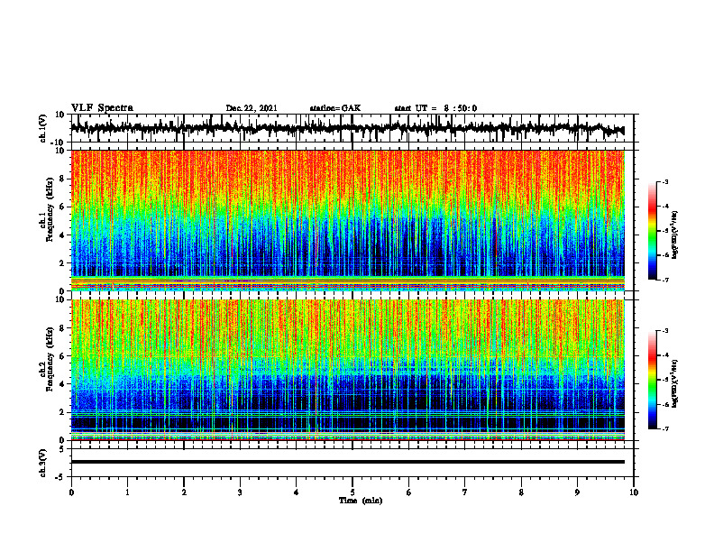Click the ch.2 color bar log(PSD) unit label
The image size is (714, 552).
[x=675, y=383]
